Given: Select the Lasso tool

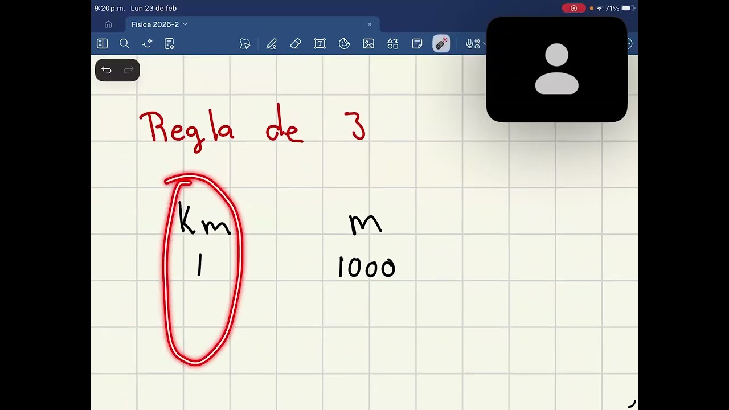Looking at the screenshot, I should [x=245, y=44].
